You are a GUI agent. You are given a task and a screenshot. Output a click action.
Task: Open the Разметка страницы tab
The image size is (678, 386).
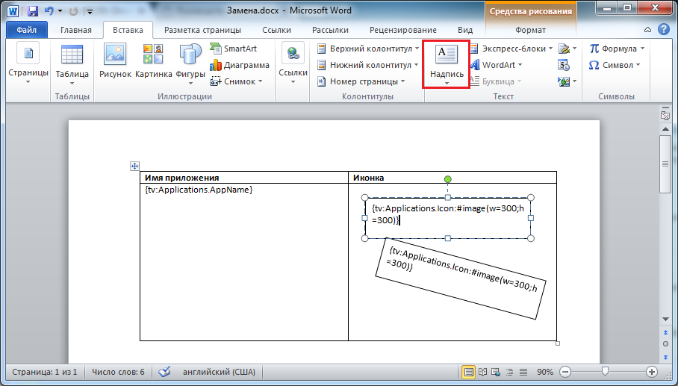(x=202, y=31)
